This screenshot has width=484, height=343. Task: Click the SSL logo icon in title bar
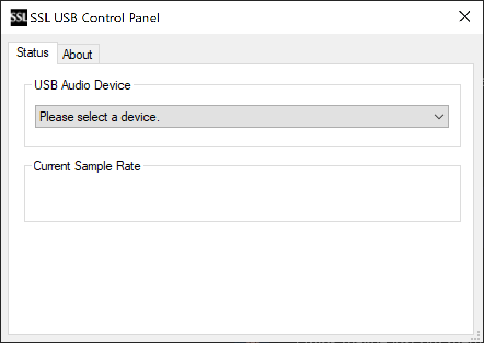click(x=19, y=17)
